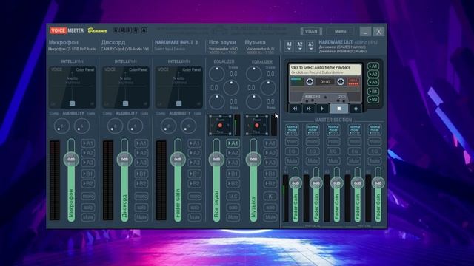This screenshot has height=266, width=474.
Task: Change Normal mode on master A3 bus
Action: (x=333, y=130)
